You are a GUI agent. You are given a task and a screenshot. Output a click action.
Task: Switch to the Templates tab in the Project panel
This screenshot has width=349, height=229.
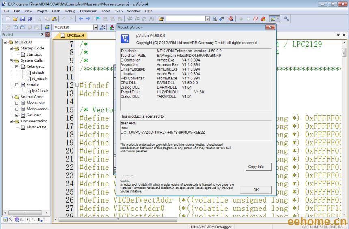(x=42, y=220)
